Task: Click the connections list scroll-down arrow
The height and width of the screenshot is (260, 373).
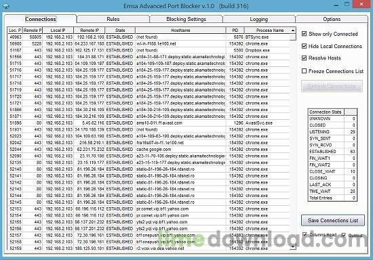Action: (x=293, y=246)
